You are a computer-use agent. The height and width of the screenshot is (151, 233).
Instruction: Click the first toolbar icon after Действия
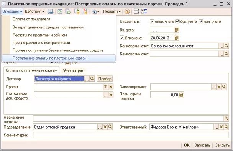pyautogui.click(x=51, y=12)
